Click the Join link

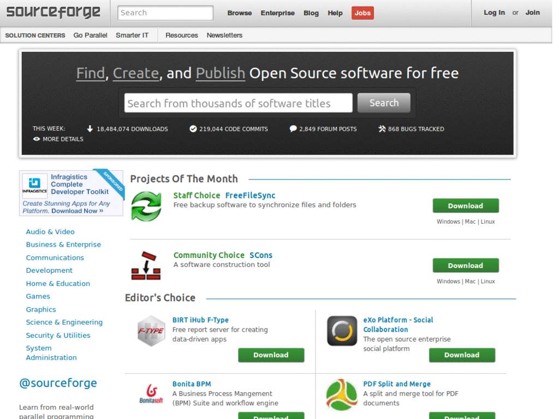pyautogui.click(x=533, y=13)
